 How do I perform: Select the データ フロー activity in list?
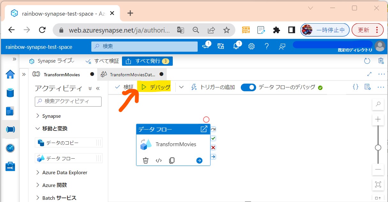[69, 158]
